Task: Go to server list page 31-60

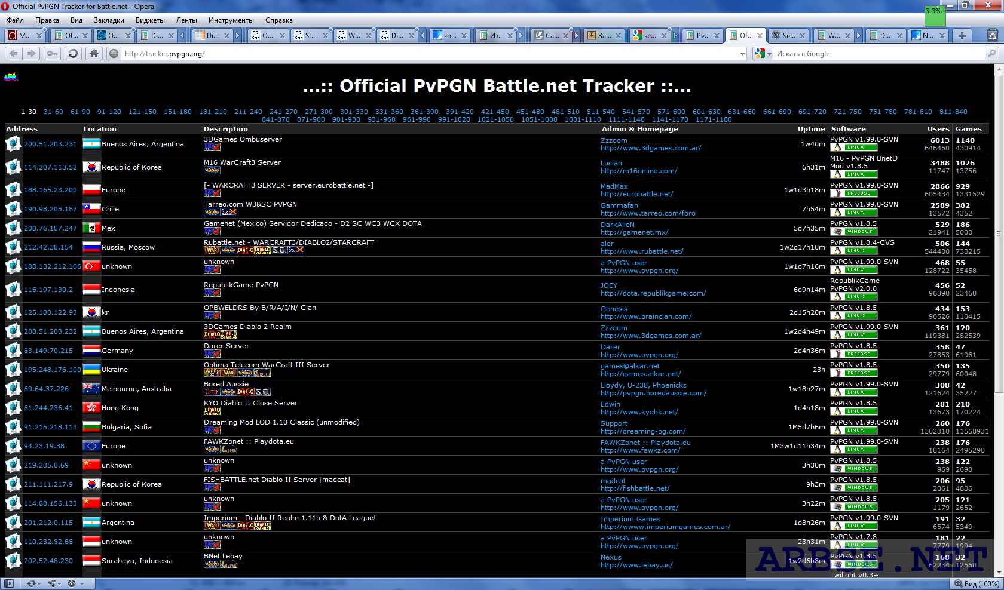Action: tap(53, 112)
